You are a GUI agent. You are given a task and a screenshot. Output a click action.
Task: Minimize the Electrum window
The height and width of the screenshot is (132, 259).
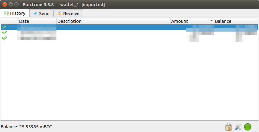pyautogui.click(x=10, y=5)
